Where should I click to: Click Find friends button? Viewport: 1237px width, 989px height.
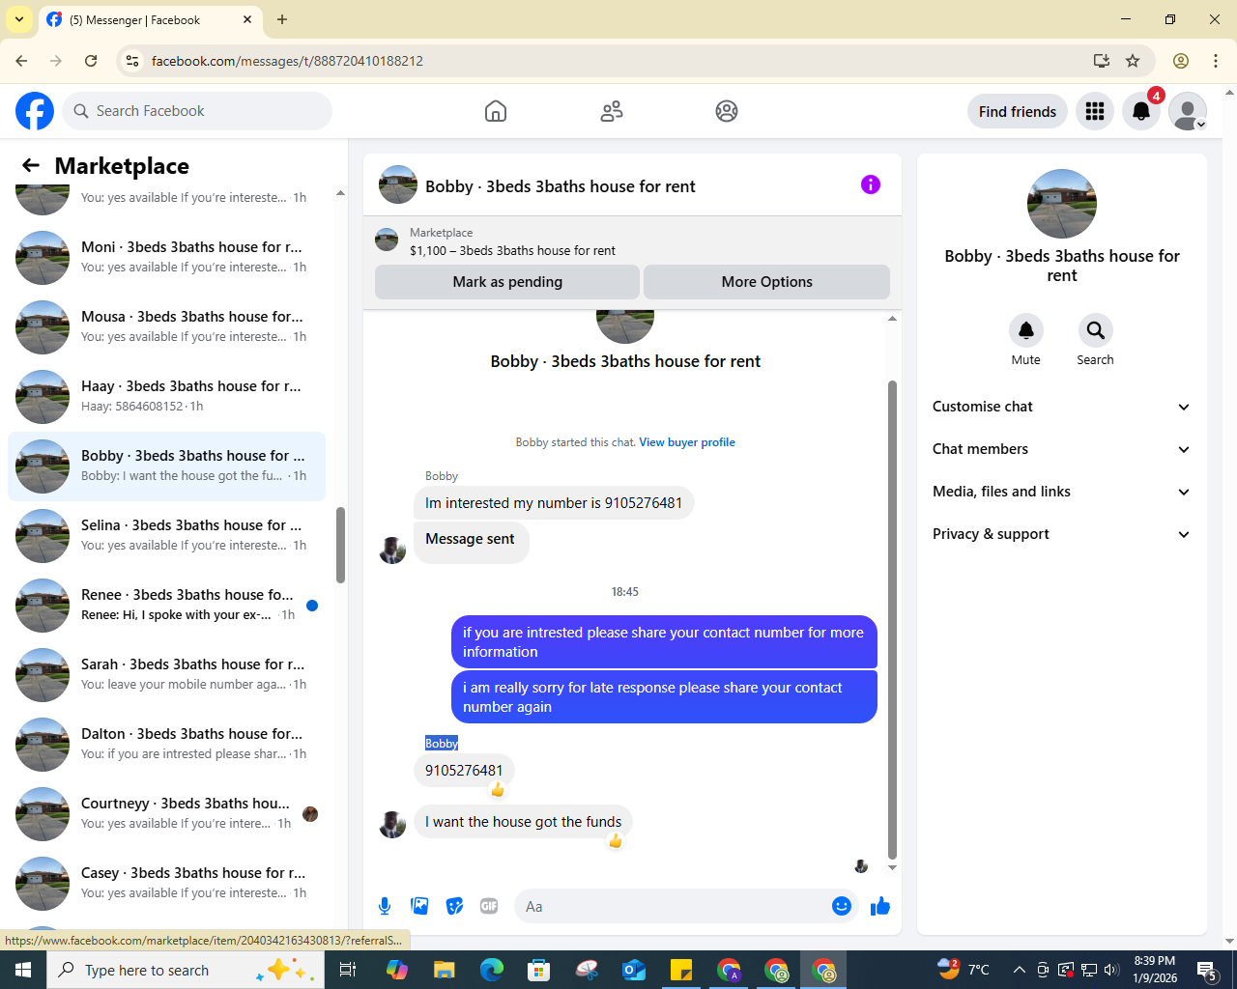pyautogui.click(x=1018, y=111)
